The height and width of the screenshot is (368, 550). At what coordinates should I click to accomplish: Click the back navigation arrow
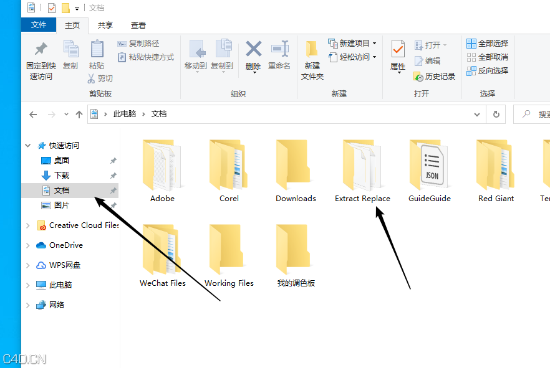click(x=33, y=114)
